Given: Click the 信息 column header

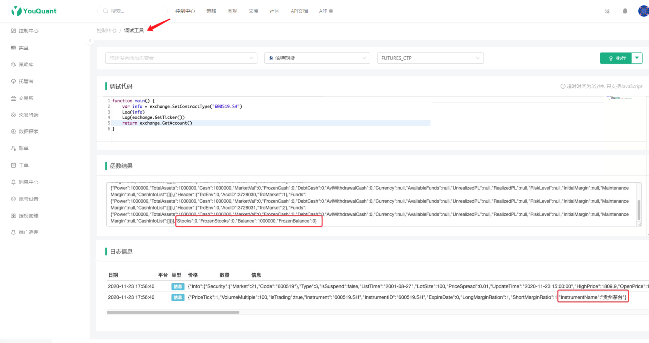Looking at the screenshot, I should [x=256, y=275].
